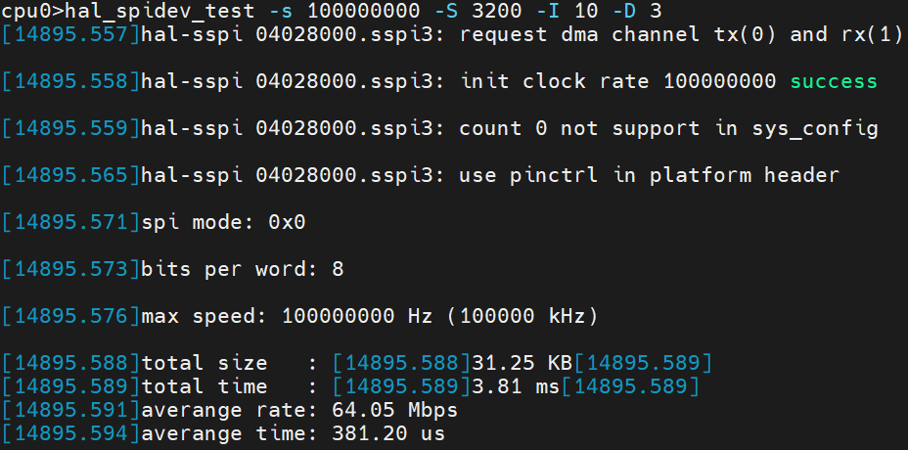
Task: Click the 'spi mode: 0x0' line
Action: click(223, 222)
